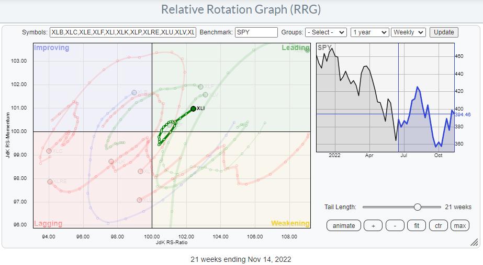The height and width of the screenshot is (265, 483).
Task: Grab the chart resize handle corner
Action: [x=474, y=242]
